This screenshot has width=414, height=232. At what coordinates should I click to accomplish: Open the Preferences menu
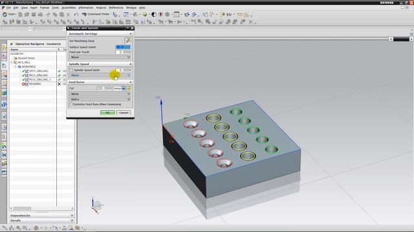click(116, 8)
